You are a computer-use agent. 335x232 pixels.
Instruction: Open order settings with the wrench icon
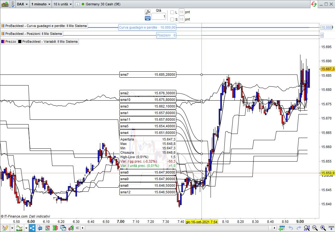[148, 12]
